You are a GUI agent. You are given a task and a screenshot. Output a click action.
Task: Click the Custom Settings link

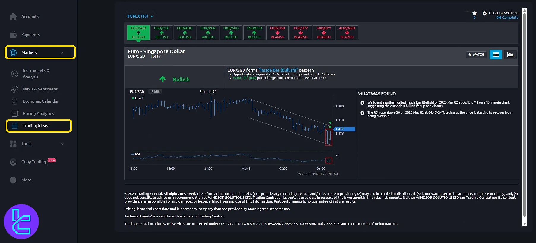tap(504, 13)
